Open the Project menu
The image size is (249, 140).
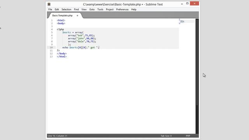coord(110,9)
